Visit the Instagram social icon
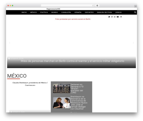This screenshot has width=143, height=121. [115, 17]
